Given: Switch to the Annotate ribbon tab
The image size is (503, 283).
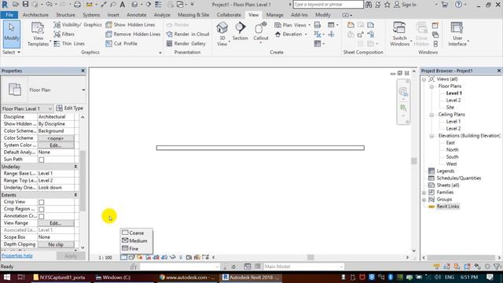Looking at the screenshot, I should (136, 15).
